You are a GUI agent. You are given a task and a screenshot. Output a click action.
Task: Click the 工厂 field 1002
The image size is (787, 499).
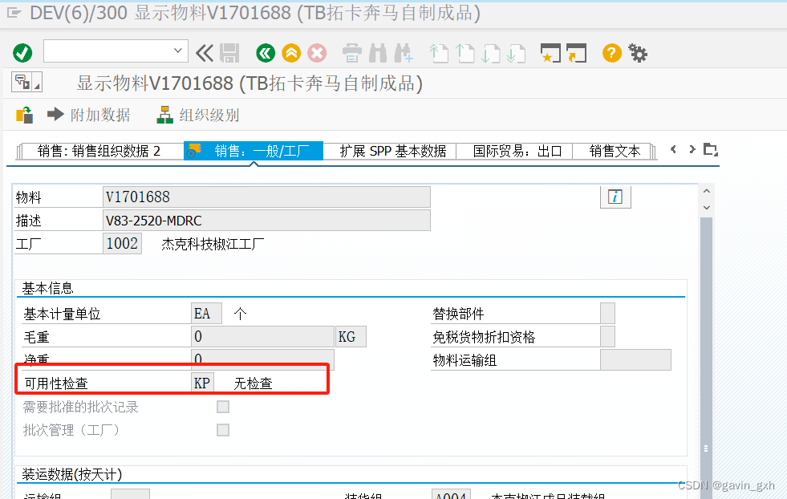coord(122,243)
